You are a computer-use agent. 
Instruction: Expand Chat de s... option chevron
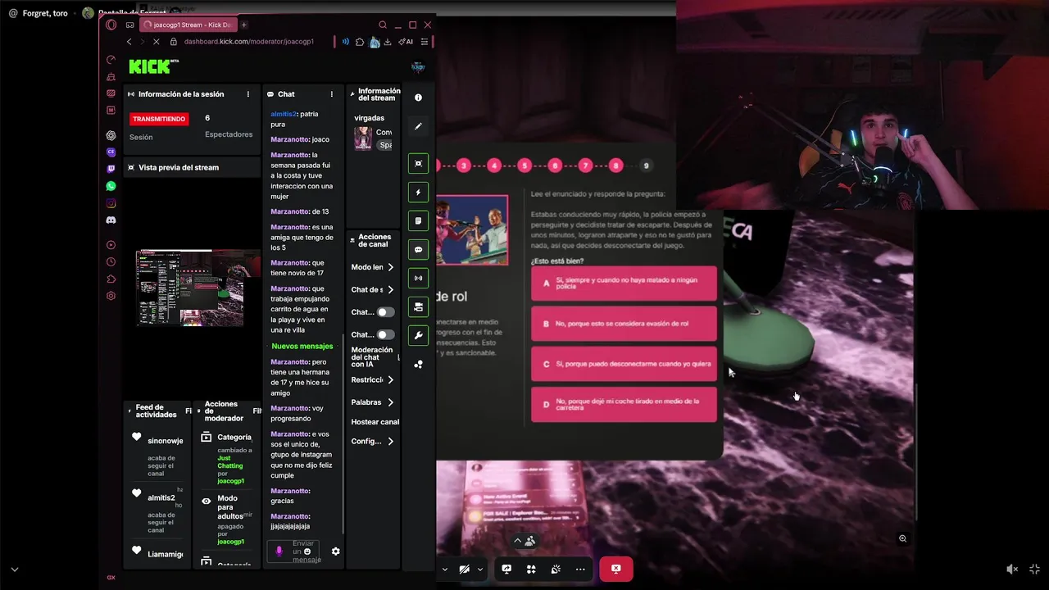pos(390,290)
